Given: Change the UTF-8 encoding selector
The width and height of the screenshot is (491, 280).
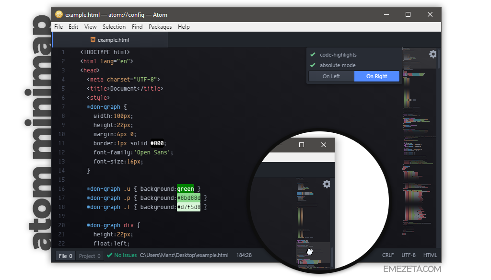Looking at the screenshot, I should click(409, 255).
